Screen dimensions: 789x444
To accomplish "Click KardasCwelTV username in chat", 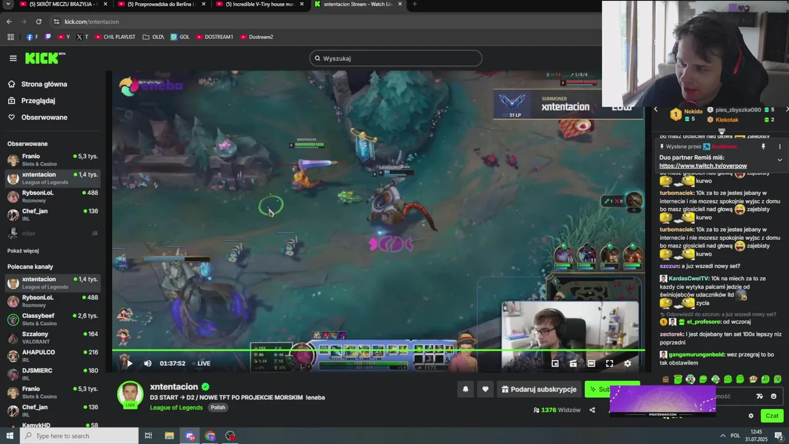I will [689, 279].
